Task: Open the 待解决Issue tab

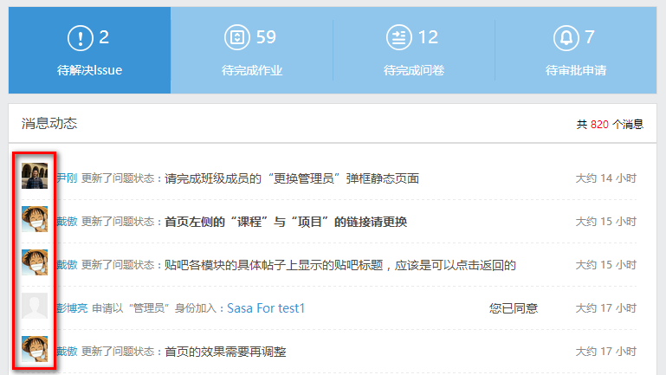Action: (89, 50)
